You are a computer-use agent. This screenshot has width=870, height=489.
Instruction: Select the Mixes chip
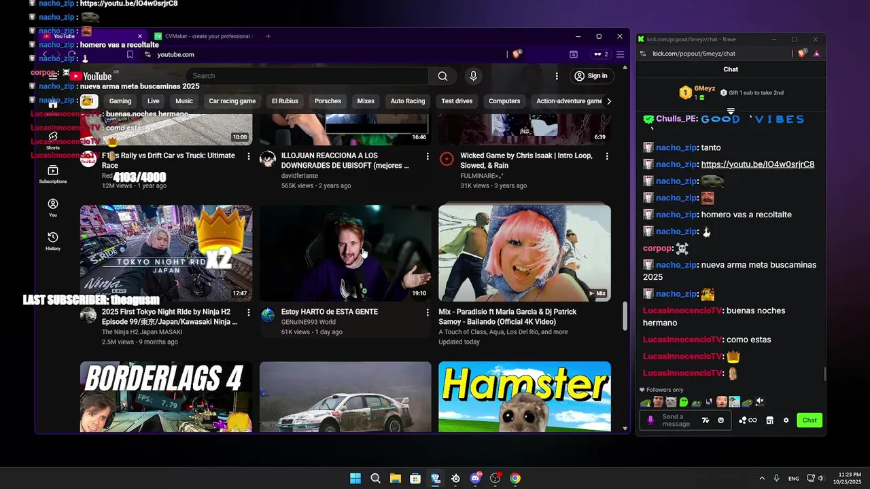pos(366,101)
